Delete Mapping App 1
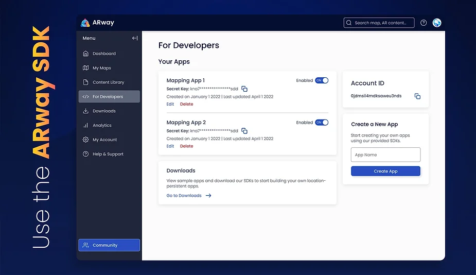Image resolution: width=476 pixels, height=275 pixels. pyautogui.click(x=186, y=104)
